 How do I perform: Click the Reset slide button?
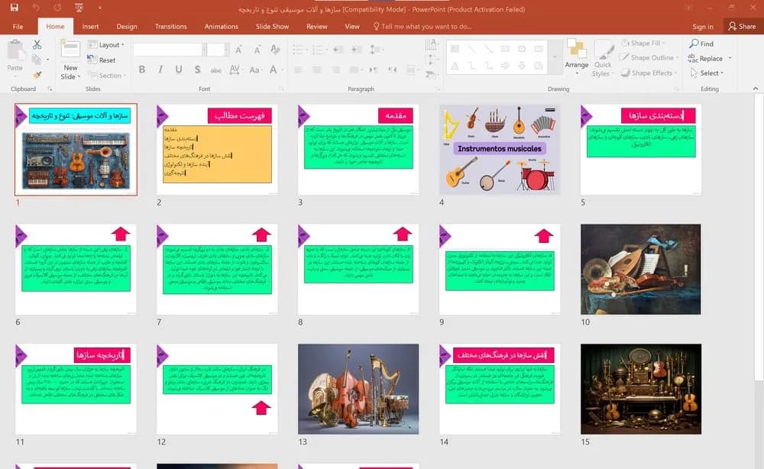pos(102,60)
